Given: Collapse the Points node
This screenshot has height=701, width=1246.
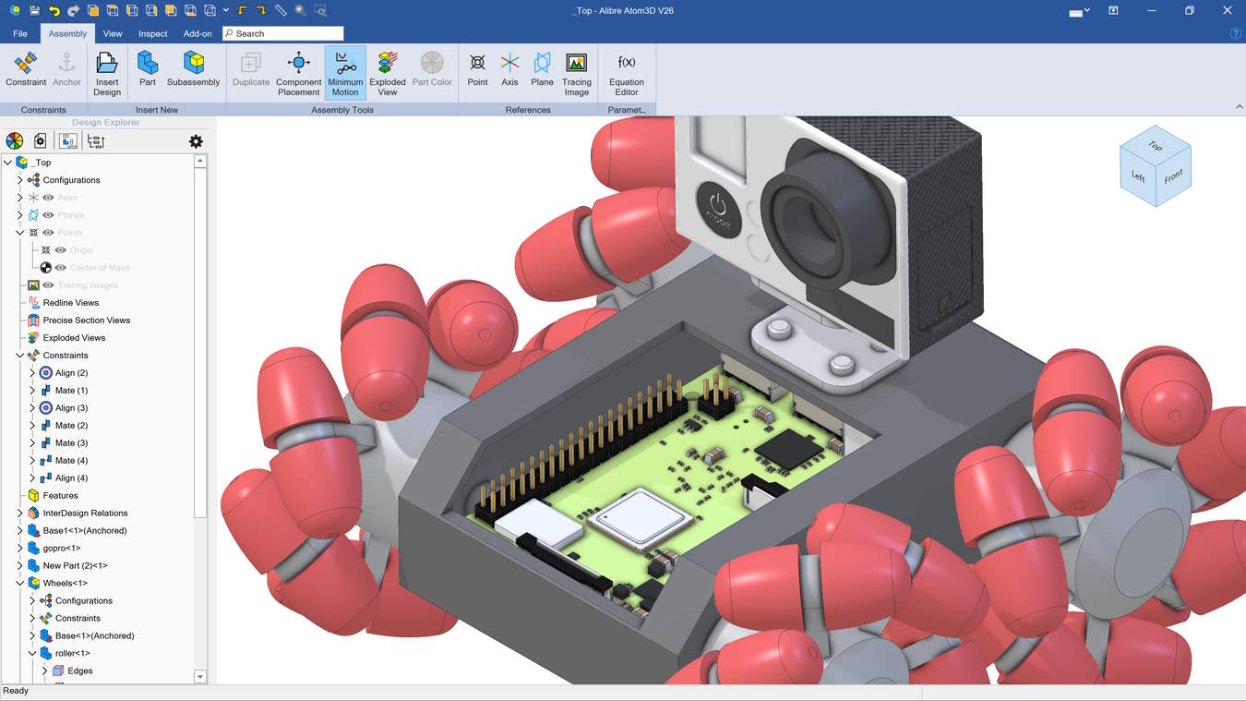Looking at the screenshot, I should [x=18, y=232].
